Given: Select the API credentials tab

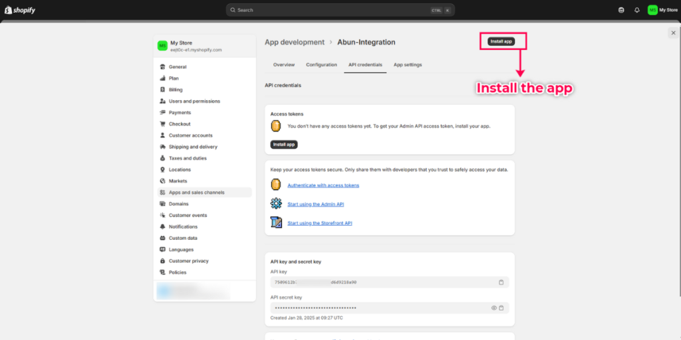Looking at the screenshot, I should pos(365,64).
